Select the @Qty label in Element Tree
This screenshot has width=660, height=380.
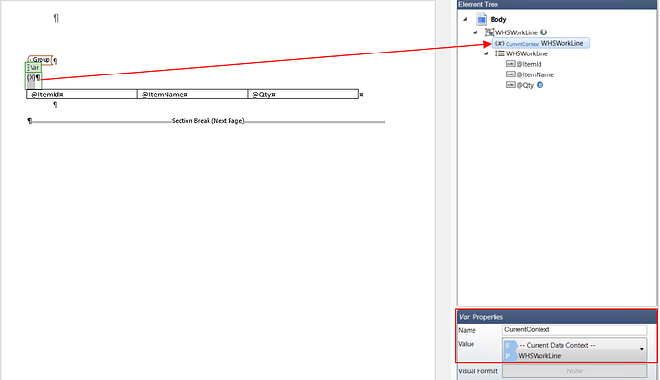[525, 85]
